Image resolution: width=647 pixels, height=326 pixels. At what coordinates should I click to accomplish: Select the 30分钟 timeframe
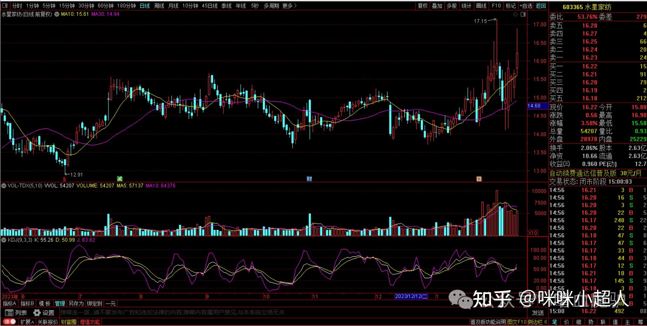click(86, 6)
